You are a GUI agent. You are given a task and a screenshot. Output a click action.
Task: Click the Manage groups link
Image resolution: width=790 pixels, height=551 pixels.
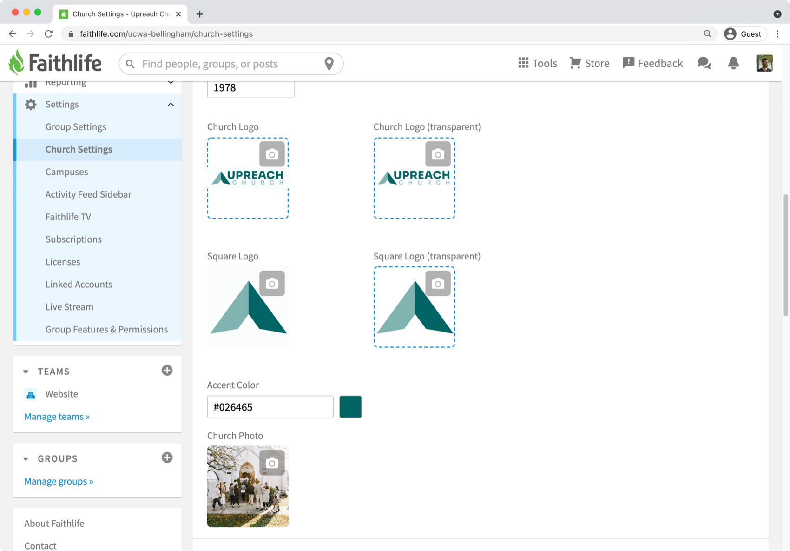[59, 481]
